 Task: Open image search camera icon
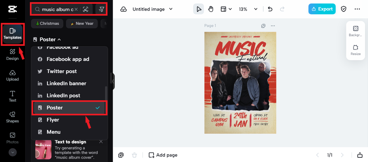(x=85, y=9)
